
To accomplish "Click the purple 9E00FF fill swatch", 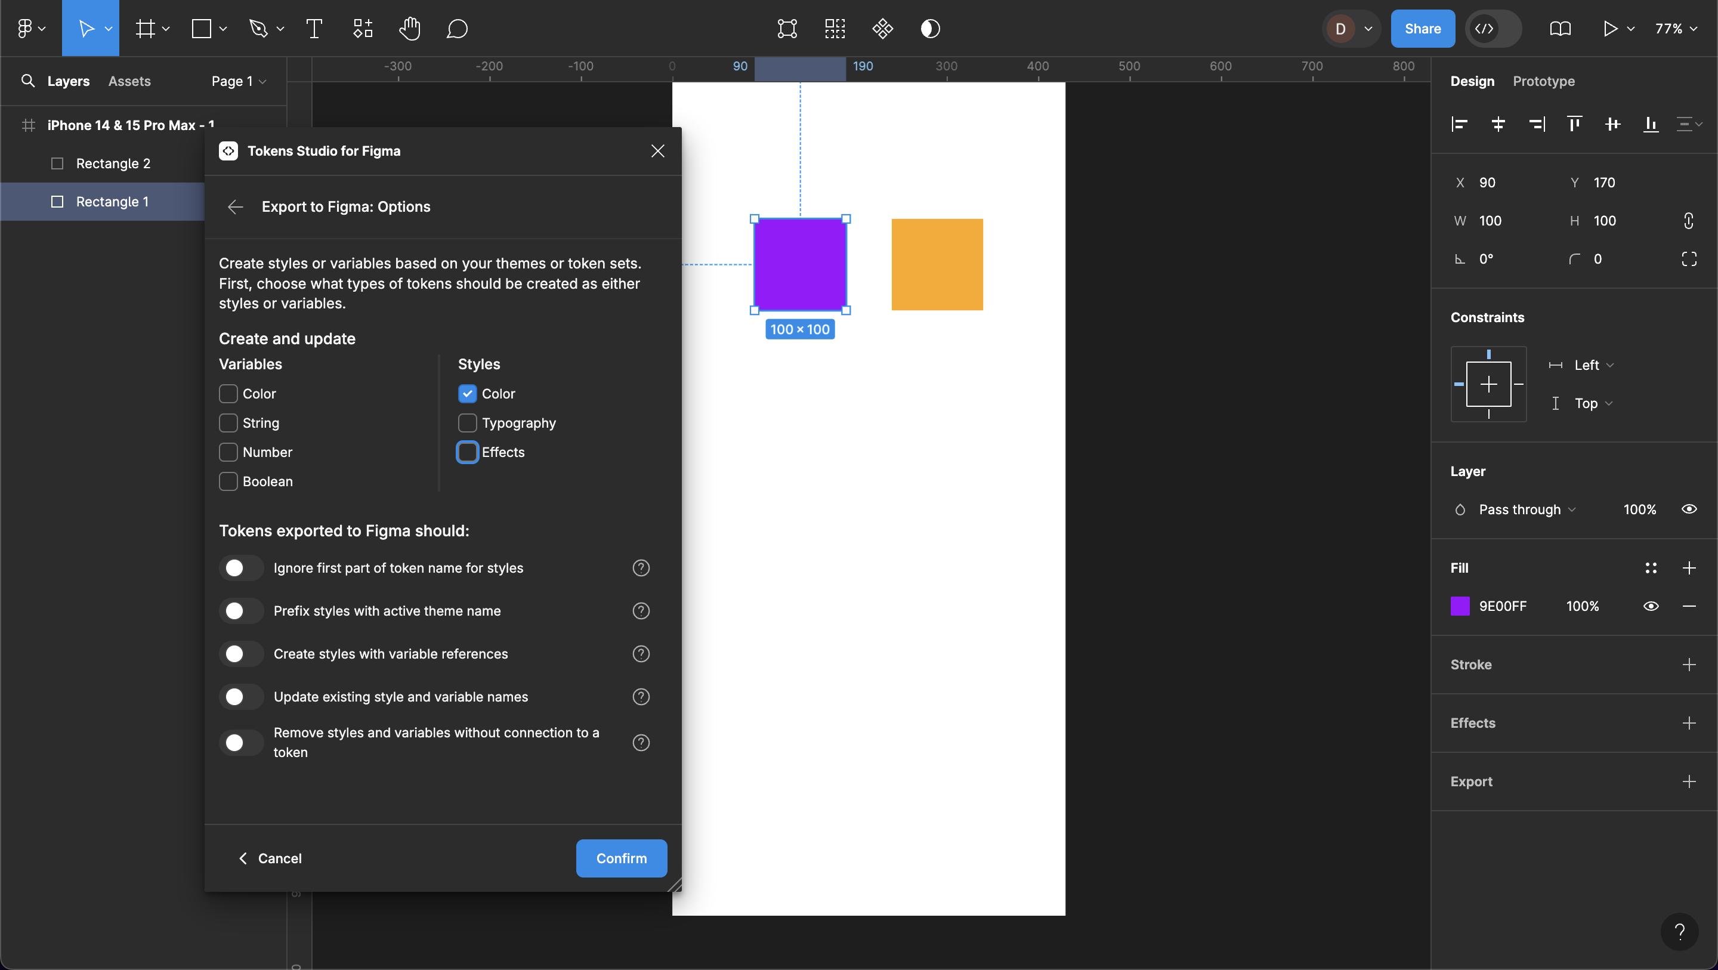I will pos(1460,606).
